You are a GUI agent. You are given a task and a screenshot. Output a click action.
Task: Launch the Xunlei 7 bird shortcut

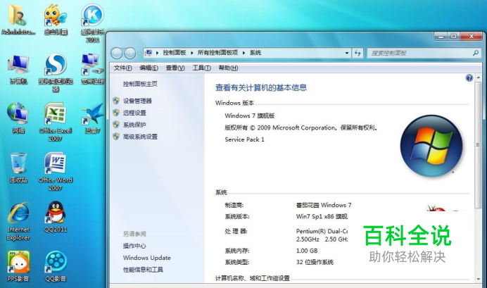pyautogui.click(x=93, y=118)
